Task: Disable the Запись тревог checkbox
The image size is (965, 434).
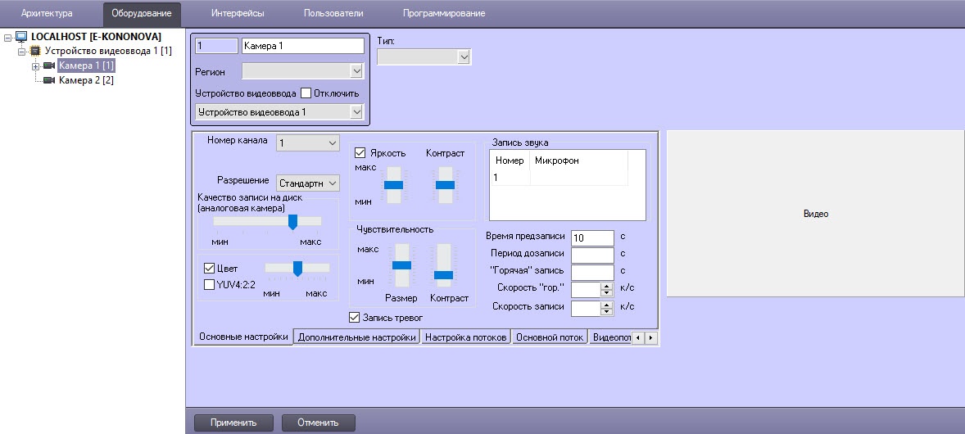Action: [x=355, y=317]
